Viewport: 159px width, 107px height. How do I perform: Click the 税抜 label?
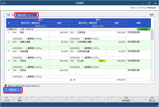[x=152, y=15]
